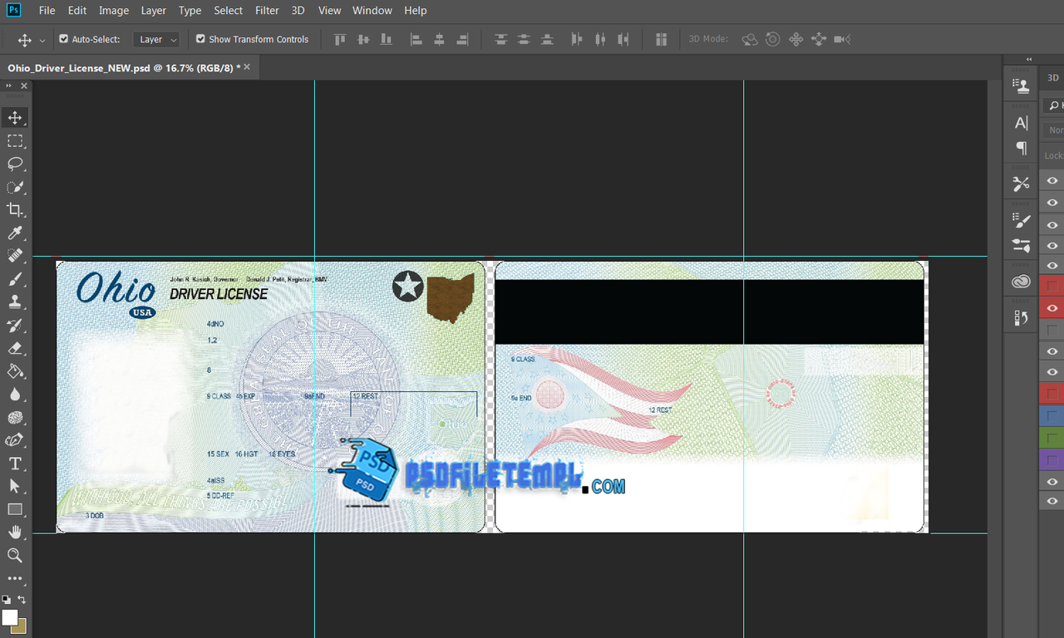
Task: Open the Help menu
Action: pyautogui.click(x=416, y=10)
